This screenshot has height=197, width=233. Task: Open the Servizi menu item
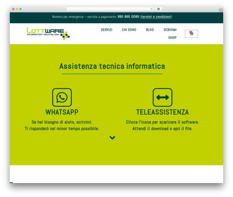click(x=107, y=30)
